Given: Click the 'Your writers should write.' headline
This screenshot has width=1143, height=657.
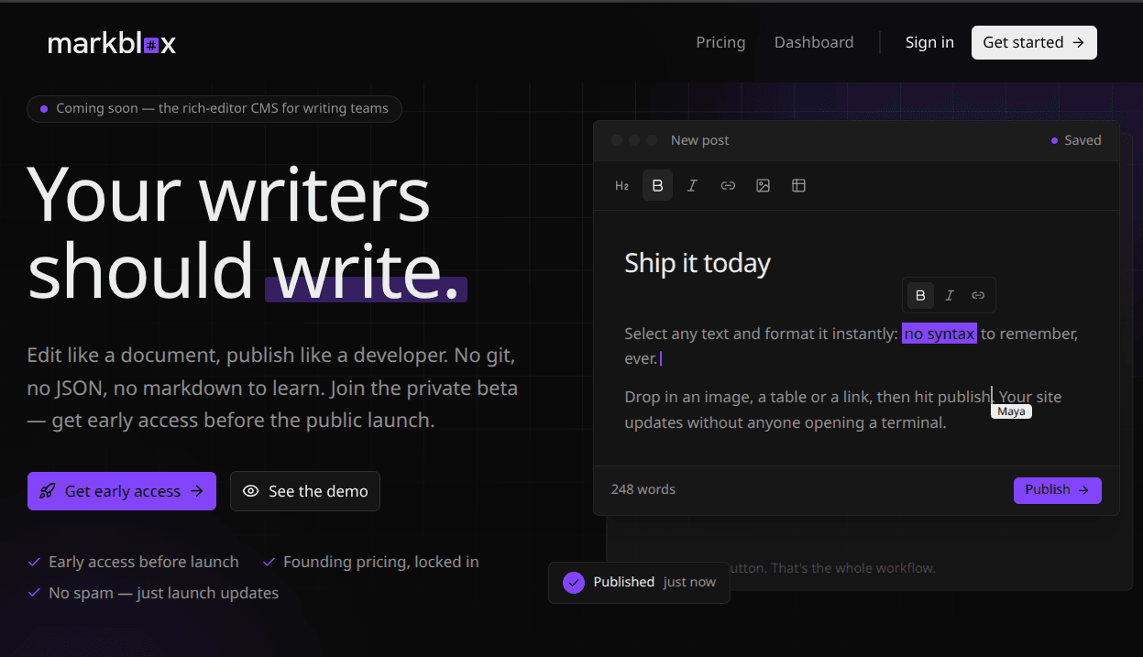Looking at the screenshot, I should coord(247,232).
